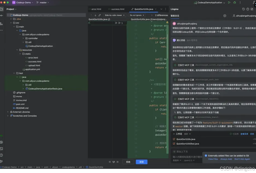Open the Services run icon in left bar

click(1, 142)
